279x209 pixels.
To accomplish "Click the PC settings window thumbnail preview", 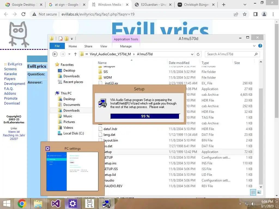I will 72,171.
